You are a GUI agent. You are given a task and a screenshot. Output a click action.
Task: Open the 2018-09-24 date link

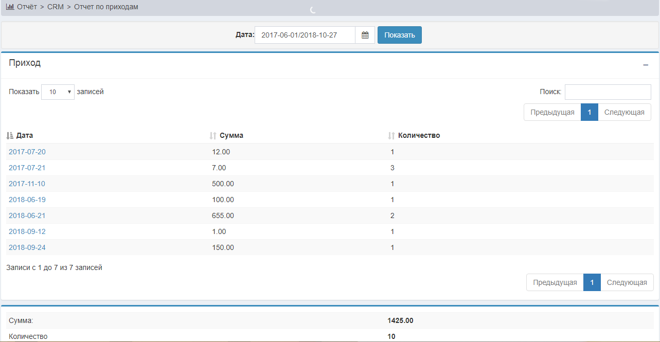pos(27,247)
